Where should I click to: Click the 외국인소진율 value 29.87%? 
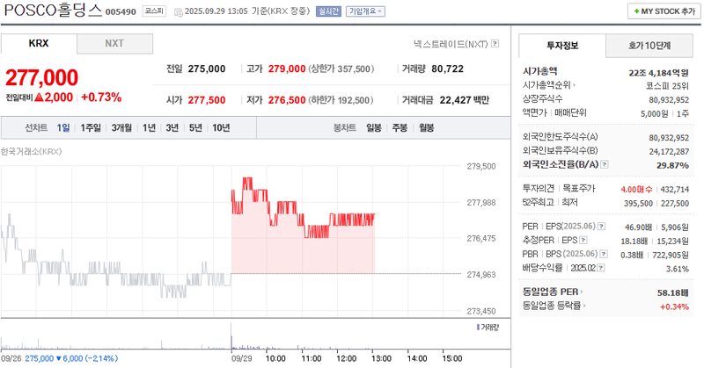pos(672,165)
